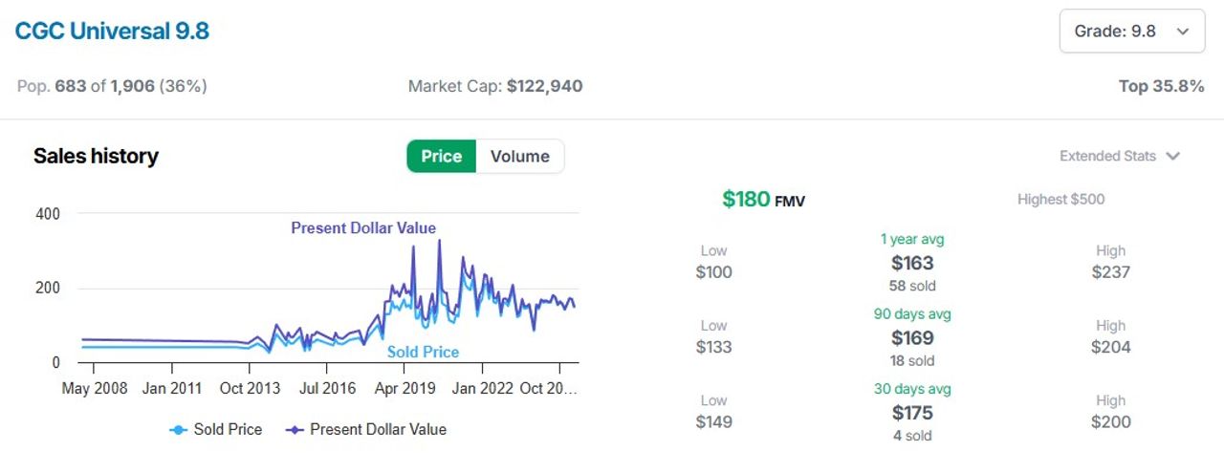Select the Price chart toggle

click(442, 156)
